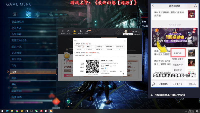Choose 限时登记 in the popup menu
This screenshot has height=113, width=200.
pyautogui.click(x=178, y=70)
